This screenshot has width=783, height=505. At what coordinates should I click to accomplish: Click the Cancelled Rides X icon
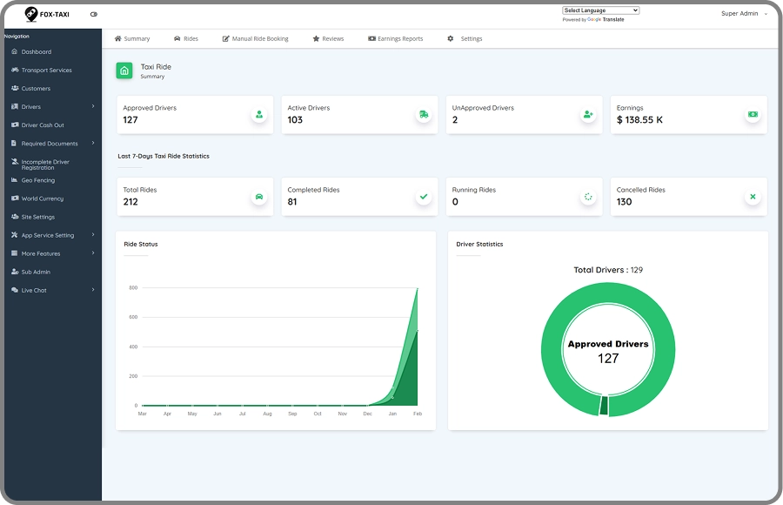tap(753, 197)
